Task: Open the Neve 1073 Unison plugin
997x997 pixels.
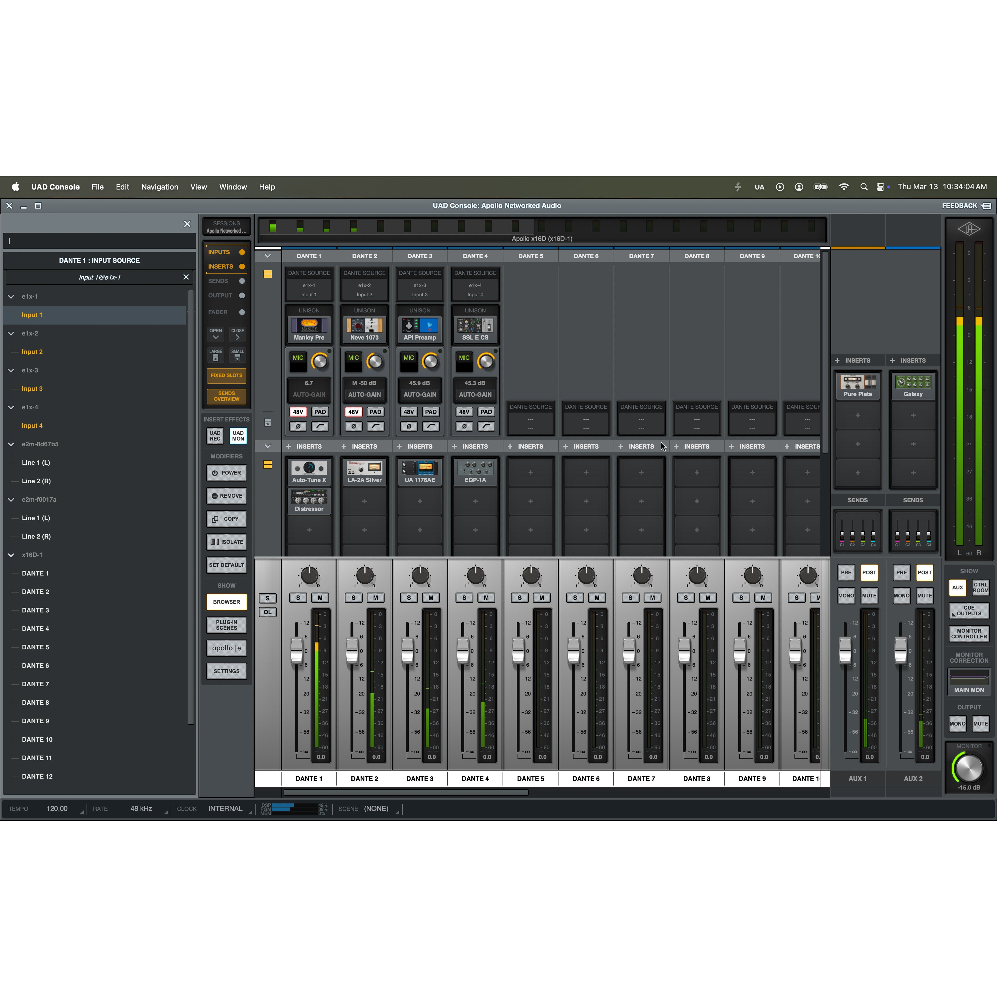Action: tap(364, 330)
